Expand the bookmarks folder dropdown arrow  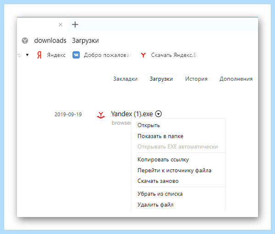(27, 55)
